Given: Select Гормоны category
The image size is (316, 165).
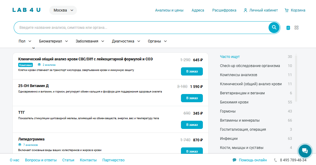Looking at the screenshot, I should pyautogui.click(x=228, y=111).
